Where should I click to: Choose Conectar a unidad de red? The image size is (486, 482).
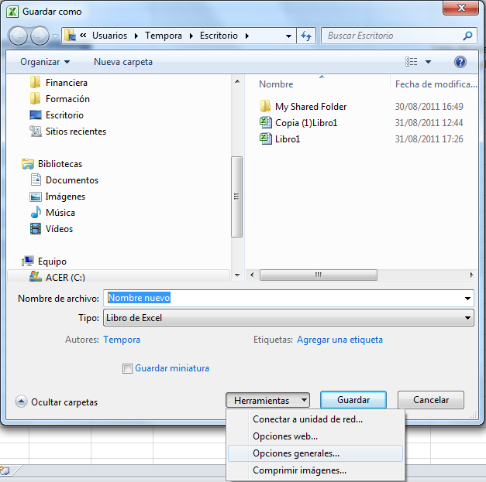[315, 419]
